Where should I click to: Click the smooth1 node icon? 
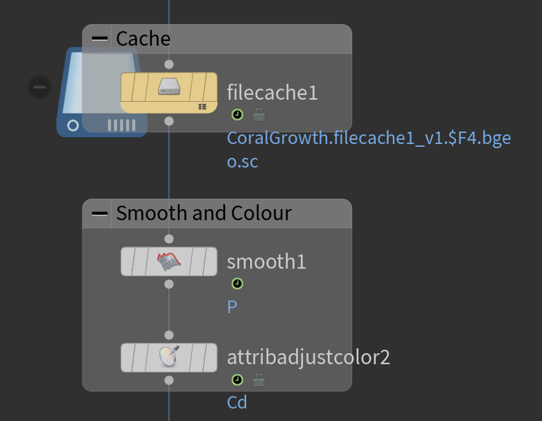169,261
